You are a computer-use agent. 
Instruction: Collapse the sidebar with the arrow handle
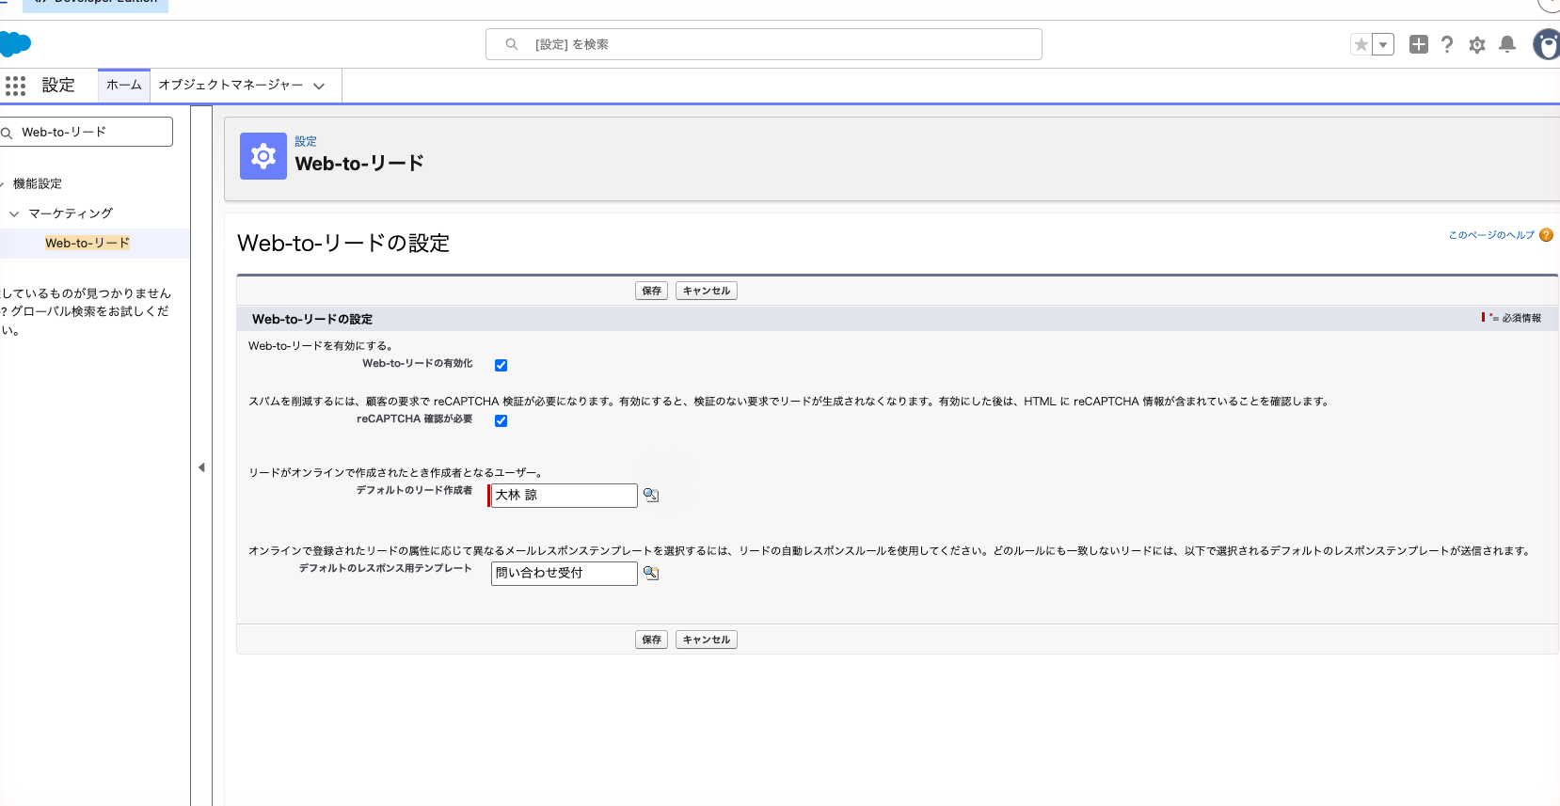pyautogui.click(x=201, y=467)
